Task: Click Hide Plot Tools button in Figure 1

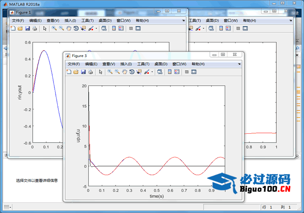Action: pos(131,29)
